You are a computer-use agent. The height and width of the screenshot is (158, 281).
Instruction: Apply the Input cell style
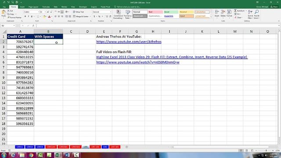(x=186, y=16)
